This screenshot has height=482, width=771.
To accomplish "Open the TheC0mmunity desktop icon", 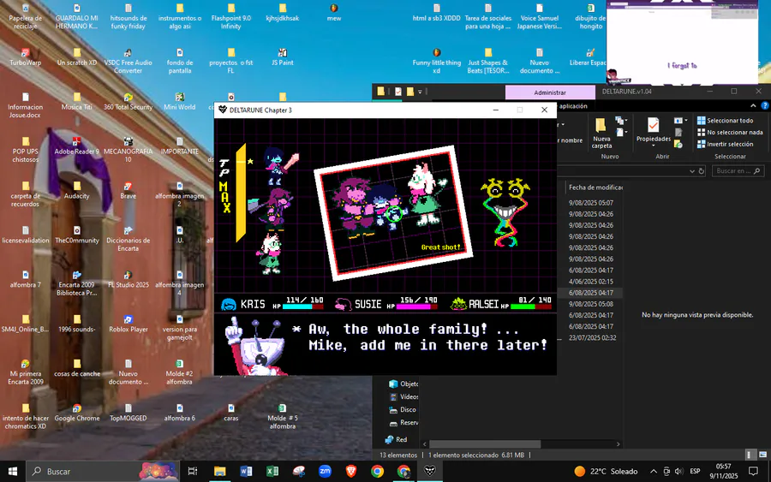I will point(77,235).
